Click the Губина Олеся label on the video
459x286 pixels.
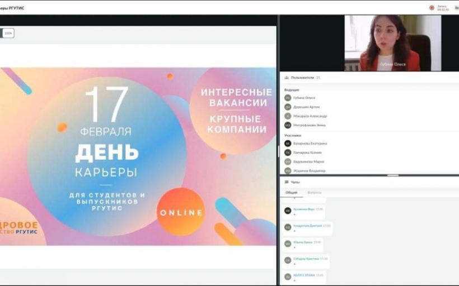(393, 64)
